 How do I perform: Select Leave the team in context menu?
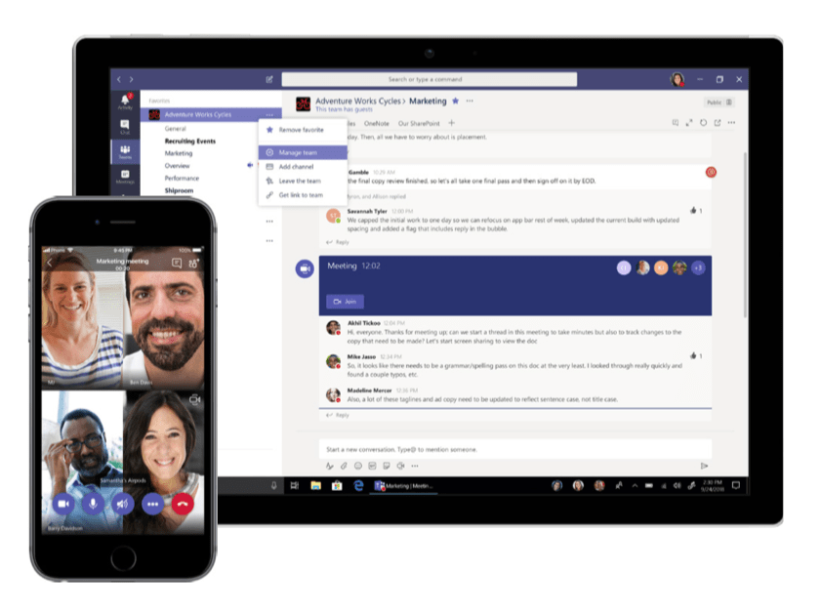(x=303, y=181)
